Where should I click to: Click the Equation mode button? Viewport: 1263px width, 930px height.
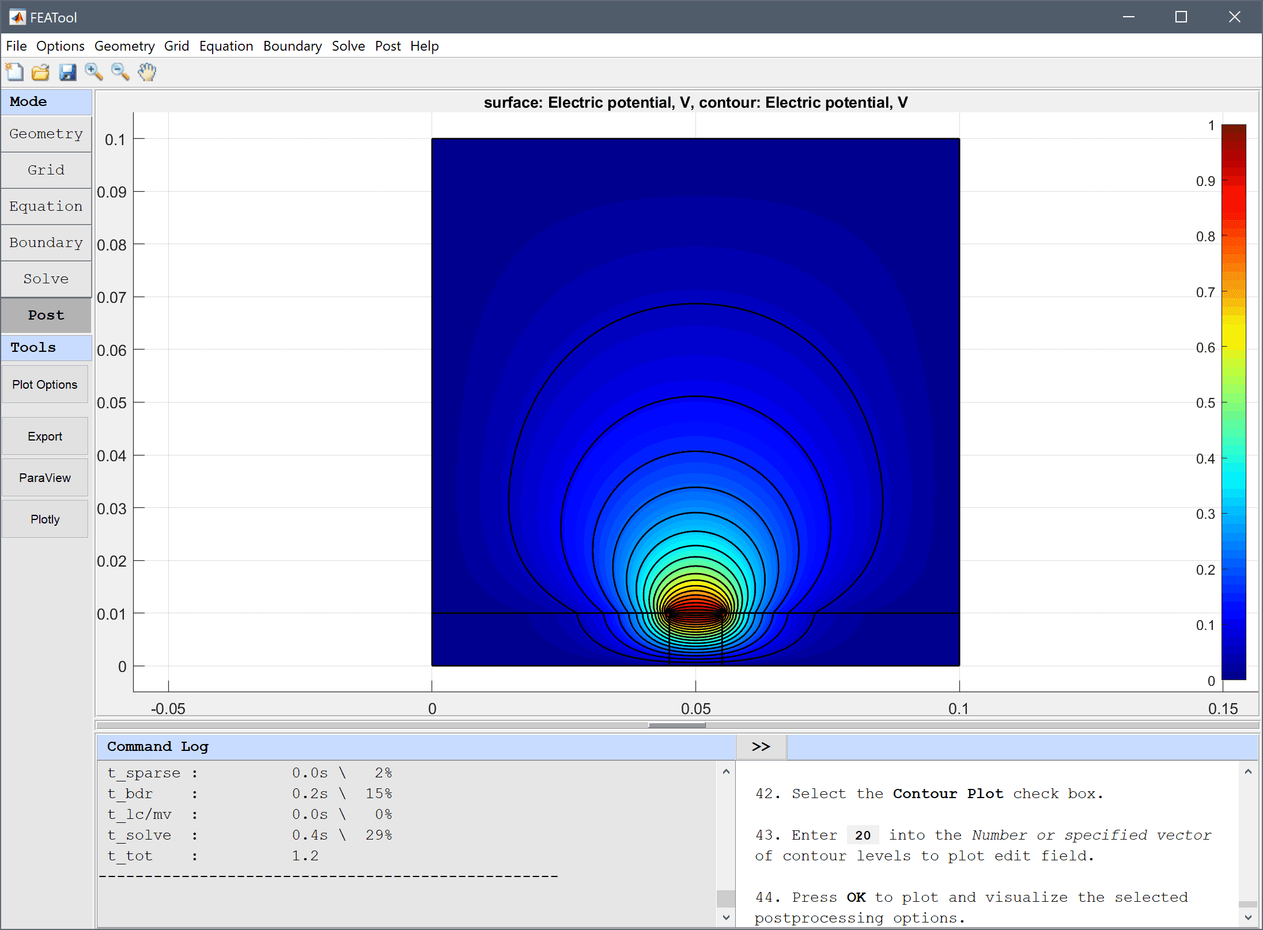46,206
